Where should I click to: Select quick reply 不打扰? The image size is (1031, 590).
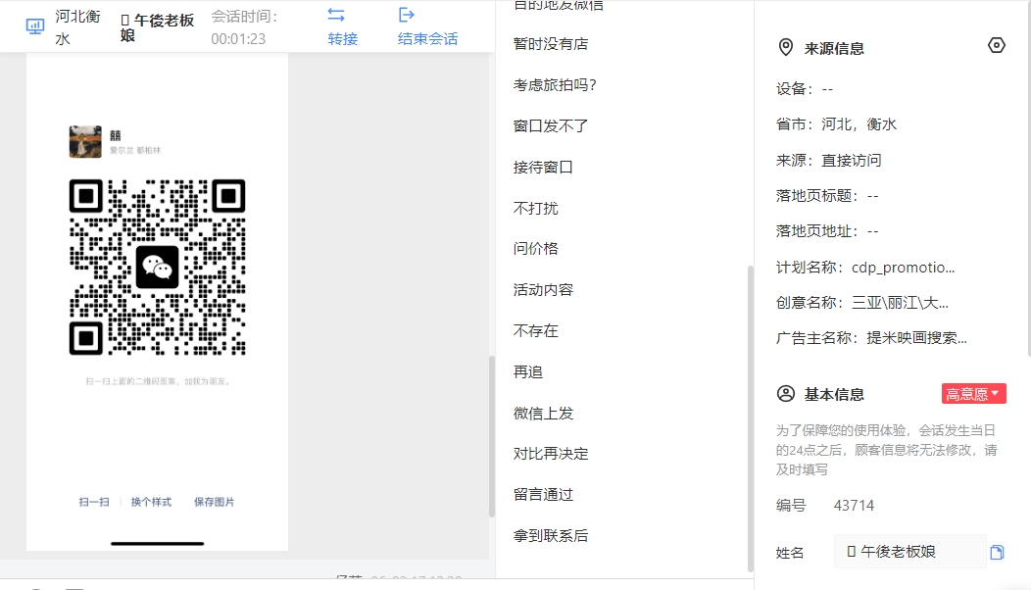click(535, 208)
